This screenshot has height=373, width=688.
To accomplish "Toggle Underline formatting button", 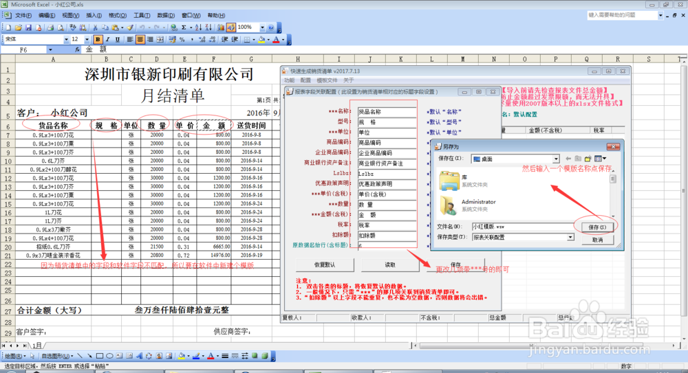I will click(x=117, y=39).
